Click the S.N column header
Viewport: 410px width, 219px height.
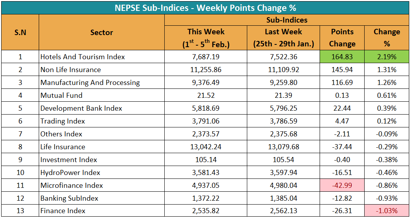tap(20, 32)
